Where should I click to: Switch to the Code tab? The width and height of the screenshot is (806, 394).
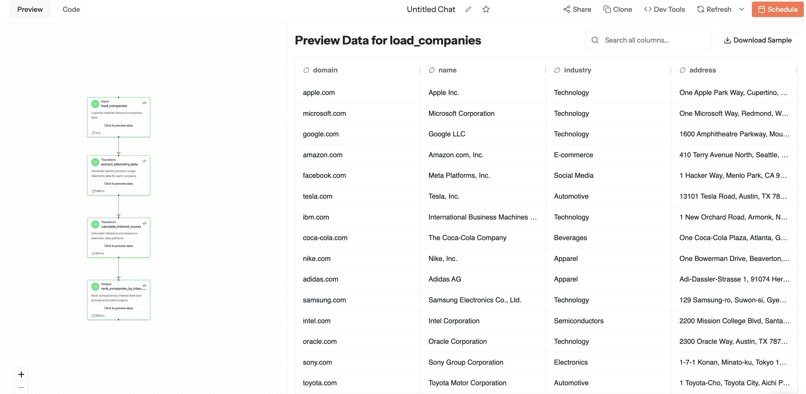click(71, 9)
